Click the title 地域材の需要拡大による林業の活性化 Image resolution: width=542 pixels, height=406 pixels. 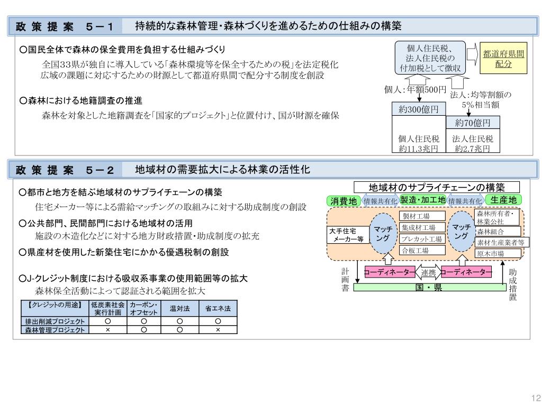coord(222,170)
